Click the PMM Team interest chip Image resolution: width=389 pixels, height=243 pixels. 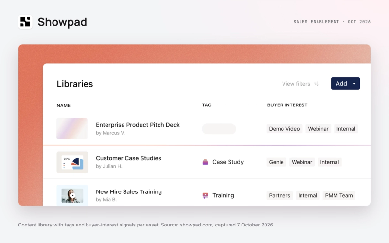click(x=339, y=196)
